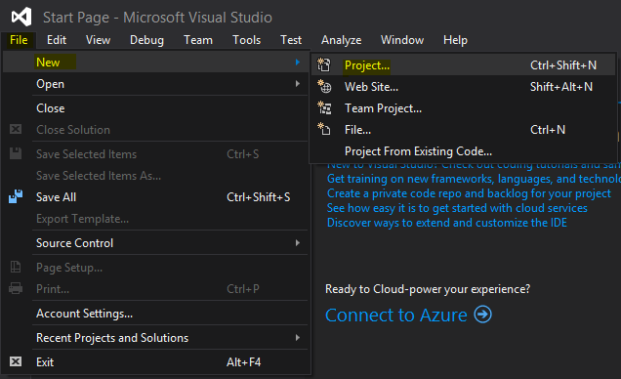Screen dimensions: 621x379
Task: Expand the New submenu arrow
Action: click(x=298, y=63)
